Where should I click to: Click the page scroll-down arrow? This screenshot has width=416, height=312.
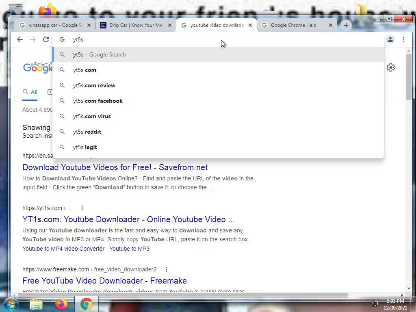(x=409, y=288)
